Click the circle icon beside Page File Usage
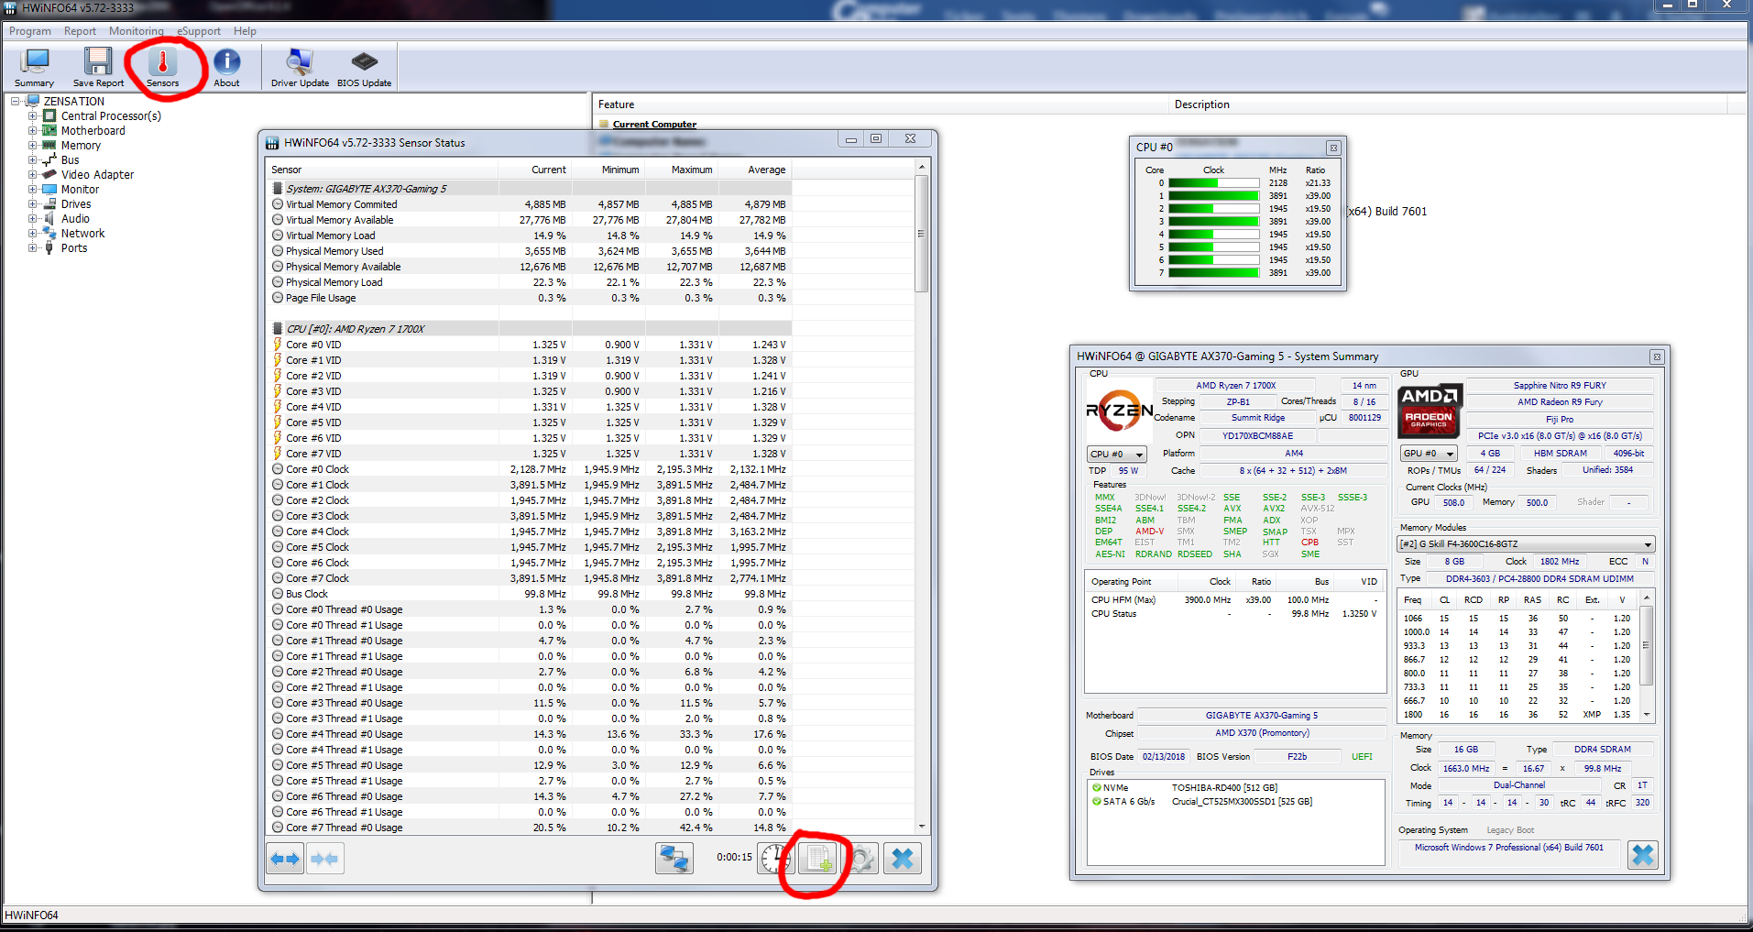The width and height of the screenshot is (1753, 932). [x=278, y=298]
